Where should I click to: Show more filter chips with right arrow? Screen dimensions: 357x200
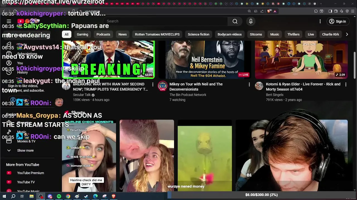347,34
